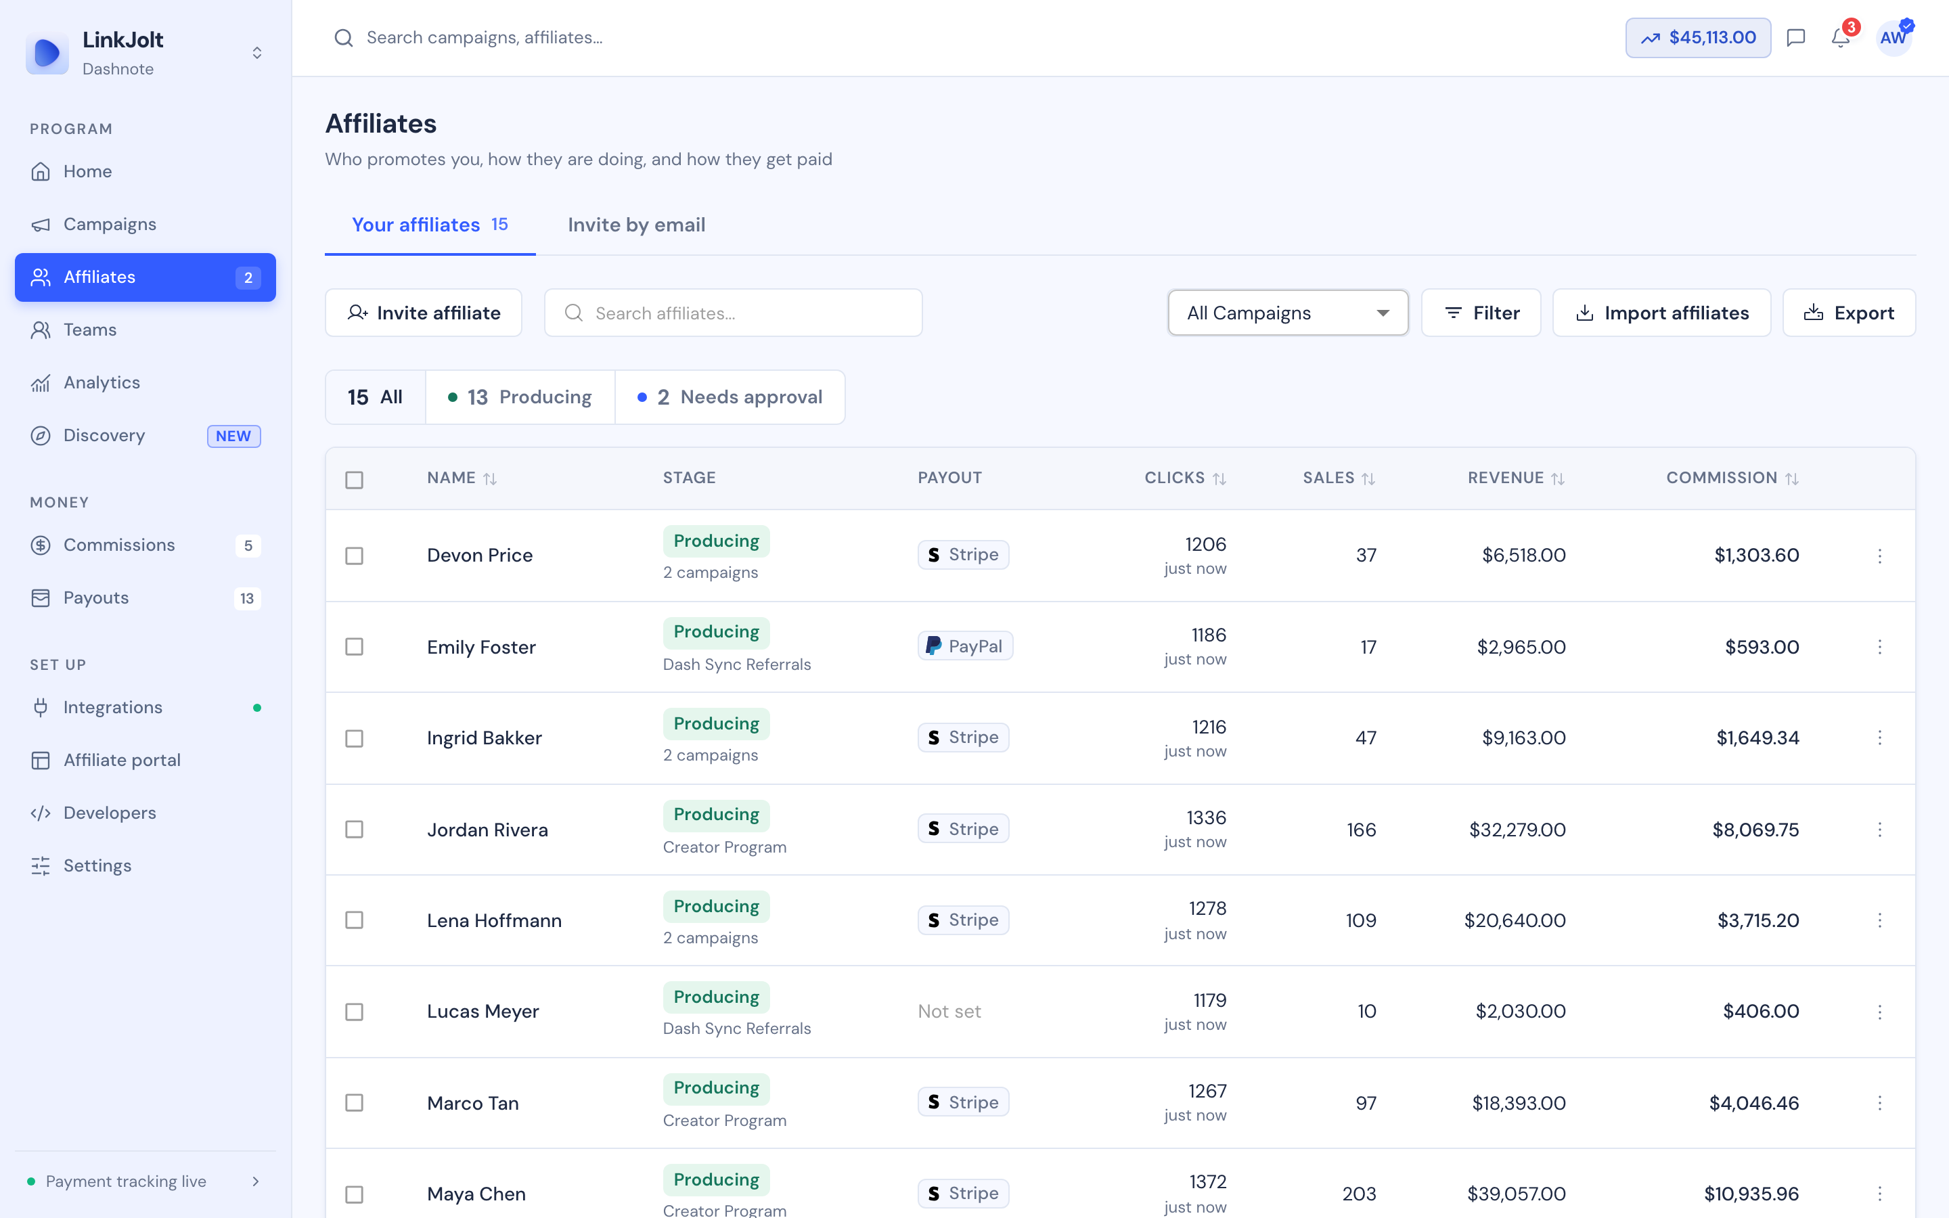Sort table by Clicks column arrows
This screenshot has height=1218, width=1949.
1219,479
